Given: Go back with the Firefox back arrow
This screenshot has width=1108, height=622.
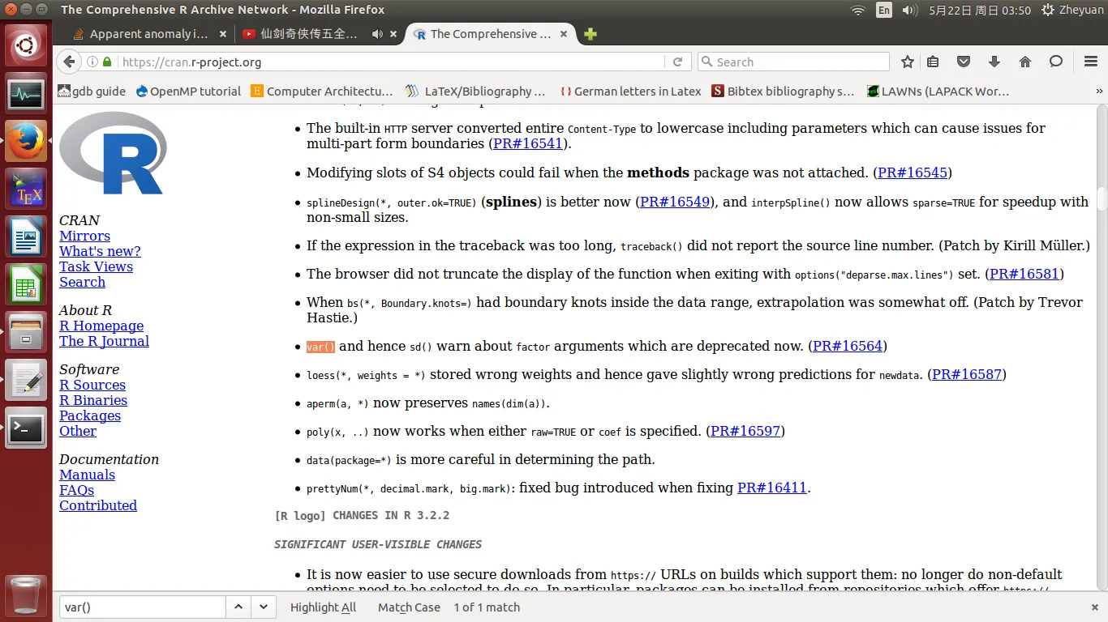Looking at the screenshot, I should tap(70, 62).
